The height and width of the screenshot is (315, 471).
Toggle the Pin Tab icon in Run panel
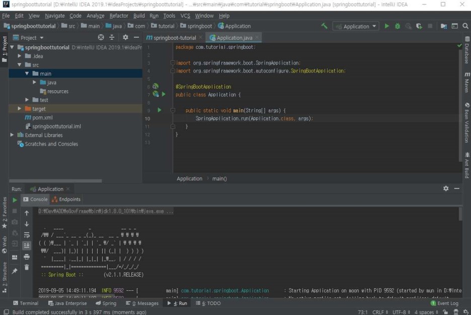tap(15, 271)
